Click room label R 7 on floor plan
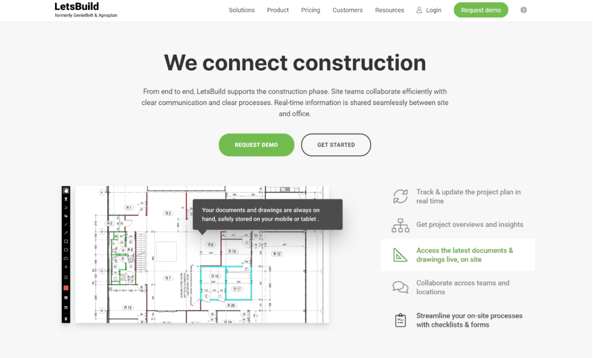Image resolution: width=593 pixels, height=358 pixels. click(x=168, y=278)
